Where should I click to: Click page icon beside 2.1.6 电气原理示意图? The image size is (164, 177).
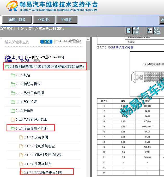click(x=13, y=120)
